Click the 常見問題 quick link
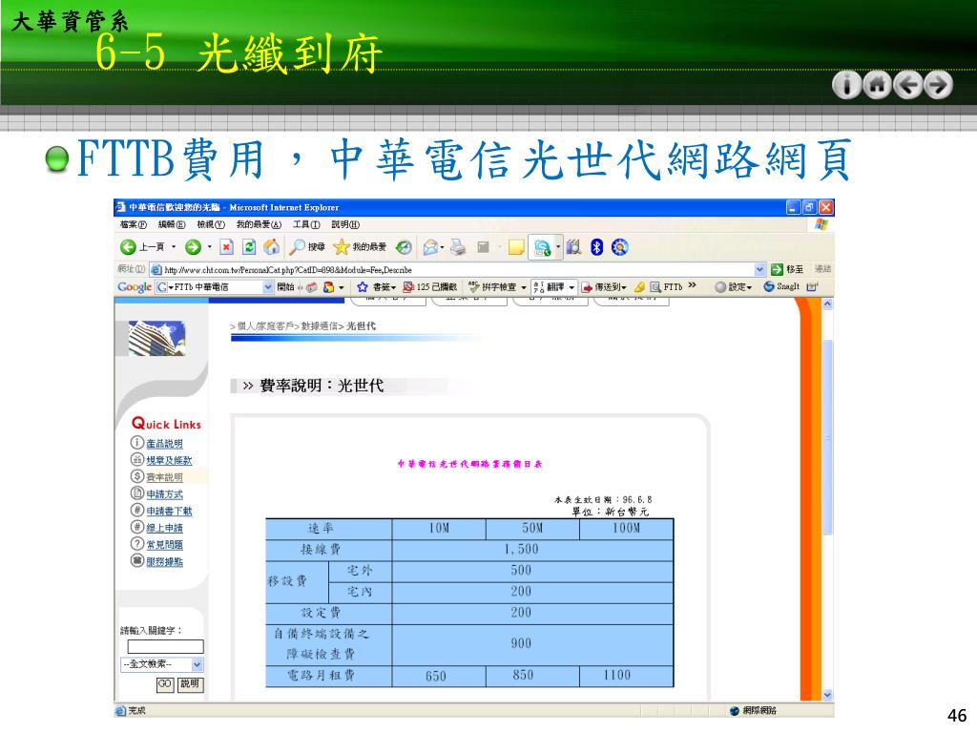 [164, 544]
